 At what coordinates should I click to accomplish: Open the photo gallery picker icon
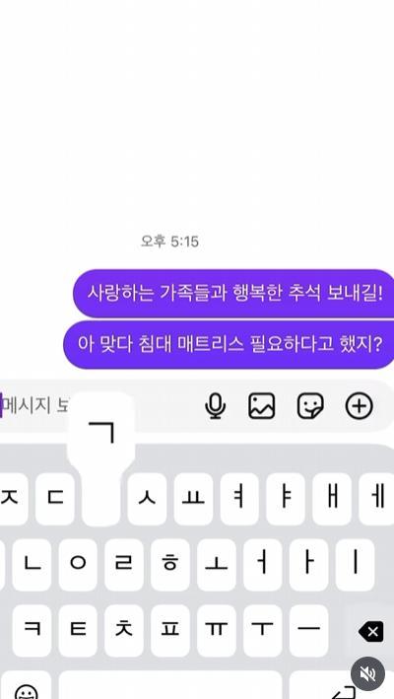tap(261, 406)
